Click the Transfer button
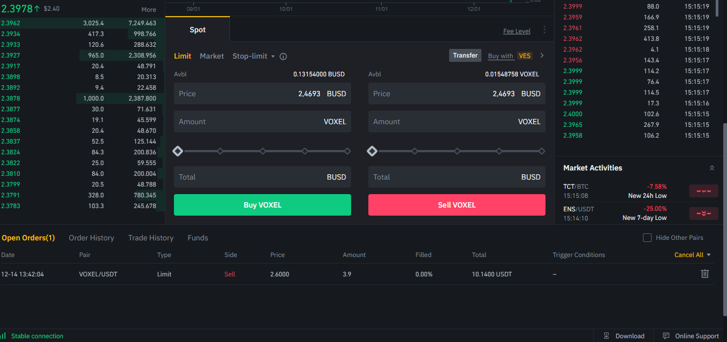This screenshot has height=342, width=727. tap(465, 55)
